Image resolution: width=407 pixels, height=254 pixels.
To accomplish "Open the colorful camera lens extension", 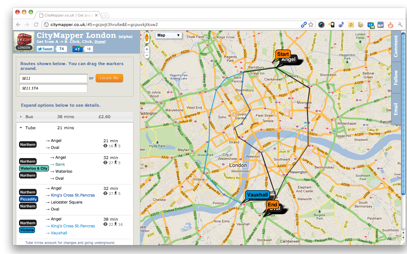I will [321, 24].
